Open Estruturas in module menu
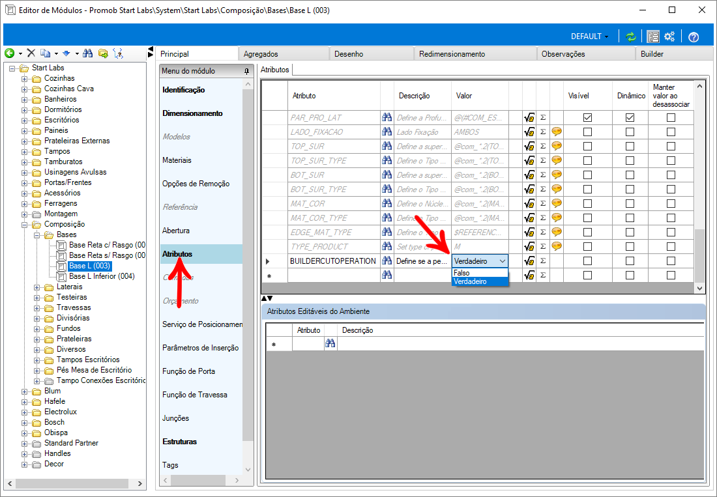717x497 pixels. pos(179,442)
